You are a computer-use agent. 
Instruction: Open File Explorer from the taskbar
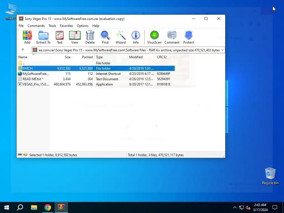(x=34, y=207)
